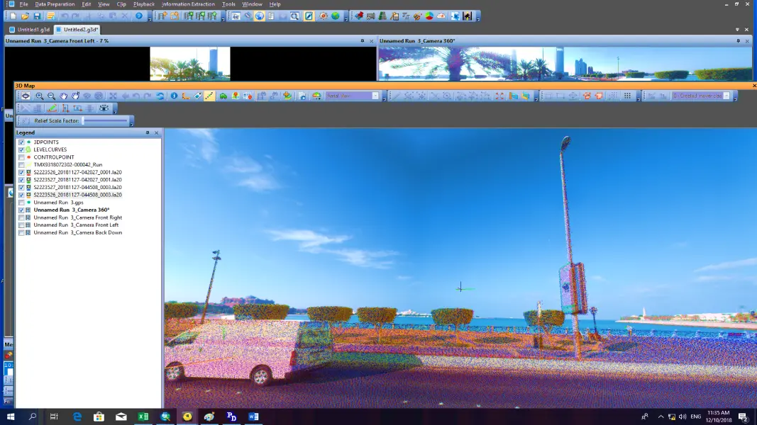This screenshot has height=425, width=757.
Task: Open the Aerial View dropdown
Action: pos(375,96)
